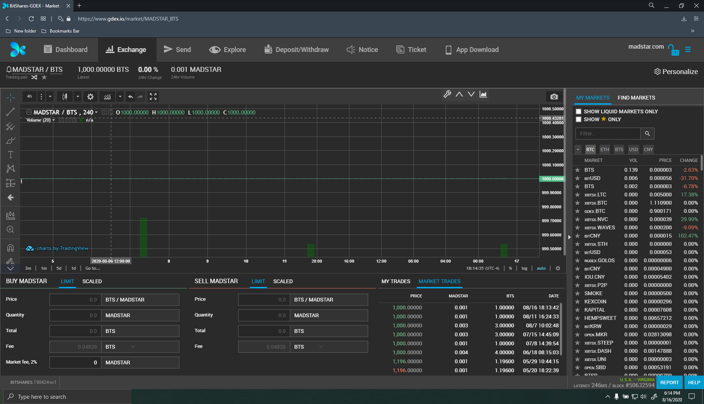
Task: Toggle percent scale on chart
Action: click(x=510, y=268)
